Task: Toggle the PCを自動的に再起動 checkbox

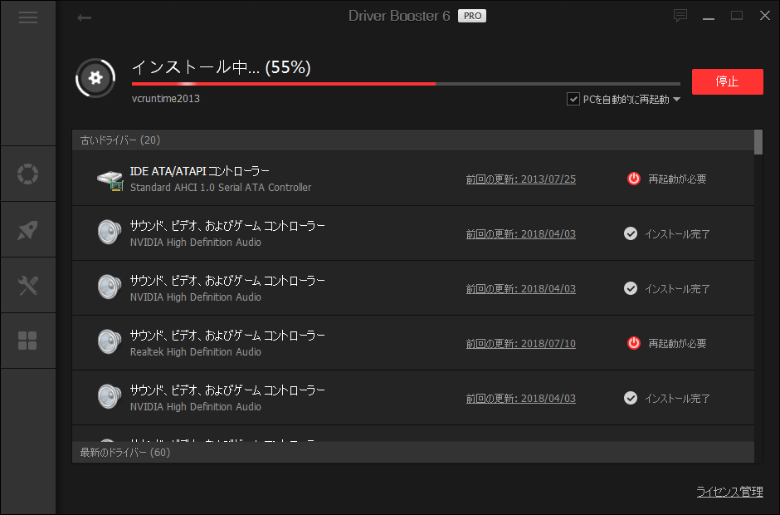Action: coord(573,99)
